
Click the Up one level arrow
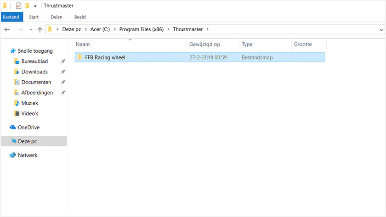[x=40, y=29]
